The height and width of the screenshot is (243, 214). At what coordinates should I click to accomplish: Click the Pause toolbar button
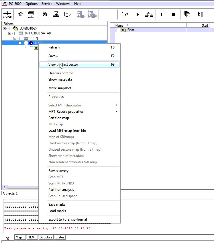coord(162,15)
